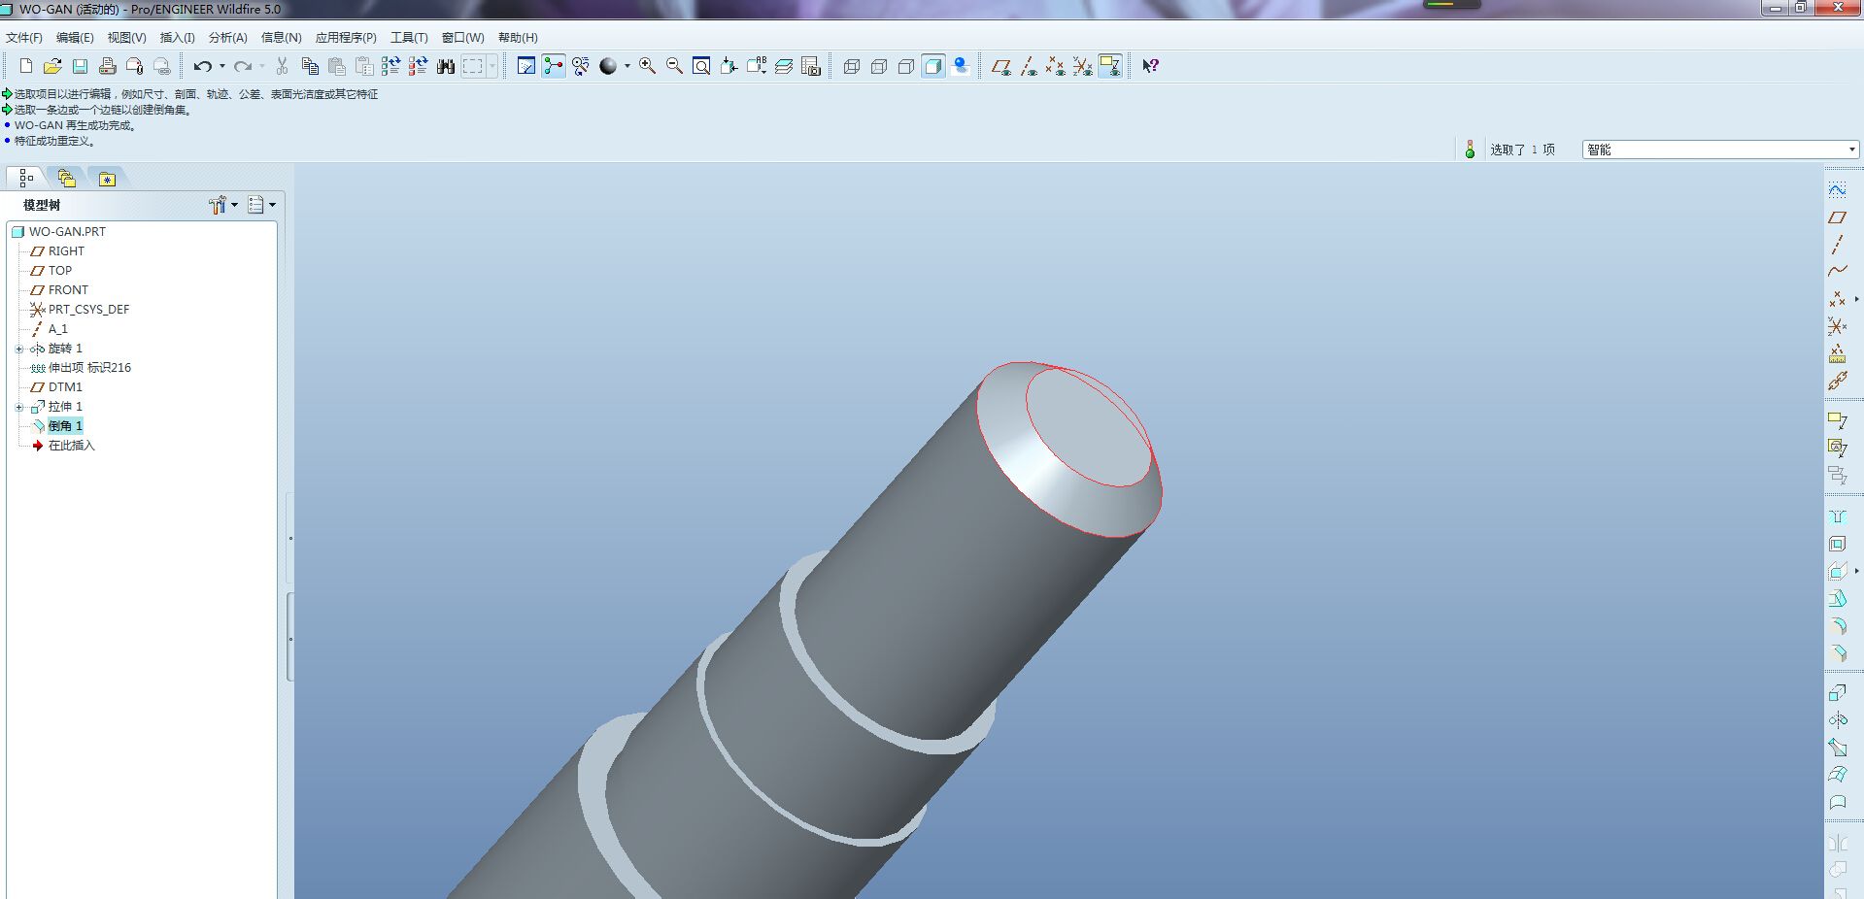Launch the Shell tool
This screenshot has height=899, width=1864.
pos(1837,544)
